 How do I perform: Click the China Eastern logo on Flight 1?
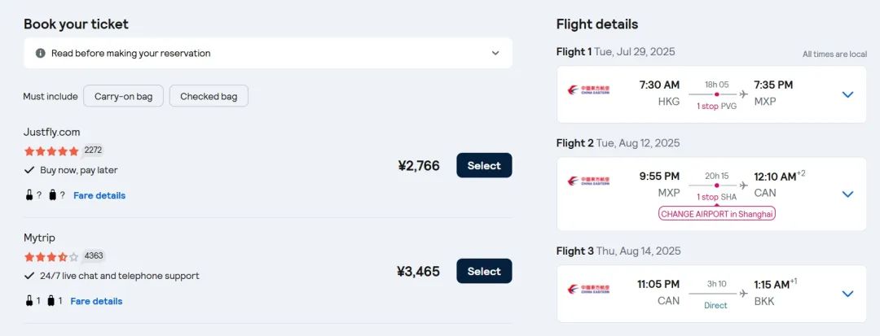click(588, 90)
